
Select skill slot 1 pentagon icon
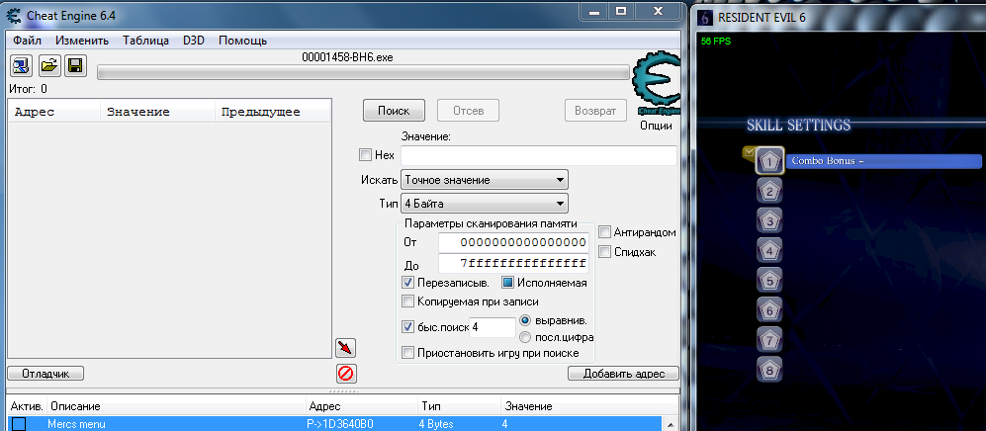tap(769, 161)
